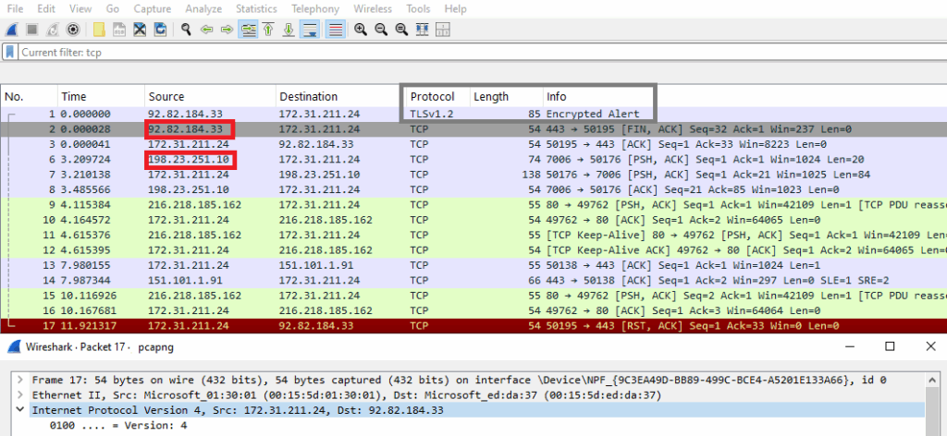Toggle packet list colorization
Screen dimensions: 947x436
pyautogui.click(x=335, y=29)
